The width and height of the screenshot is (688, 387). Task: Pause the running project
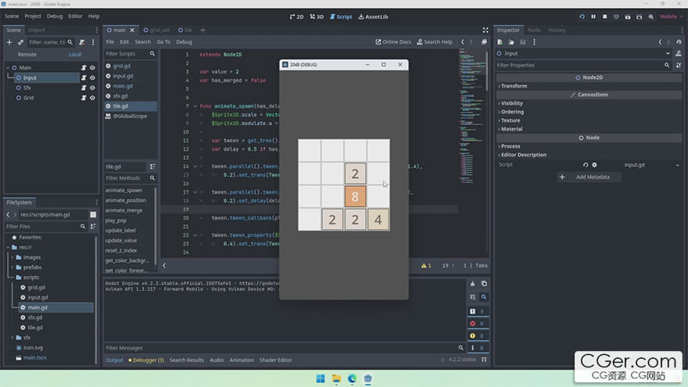click(593, 16)
